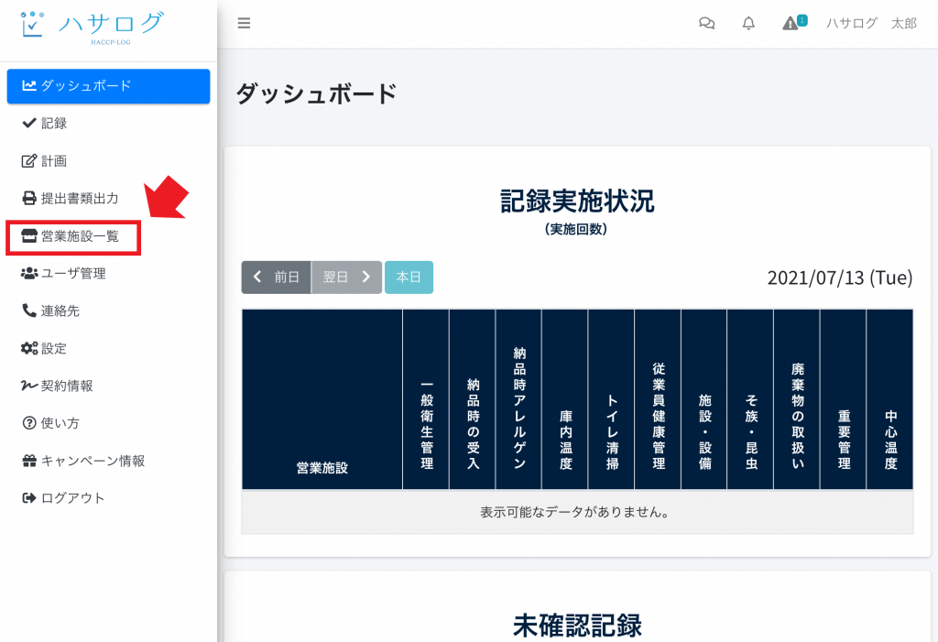The height and width of the screenshot is (642, 938).
Task: Click the ハサログ logo
Action: point(91,27)
